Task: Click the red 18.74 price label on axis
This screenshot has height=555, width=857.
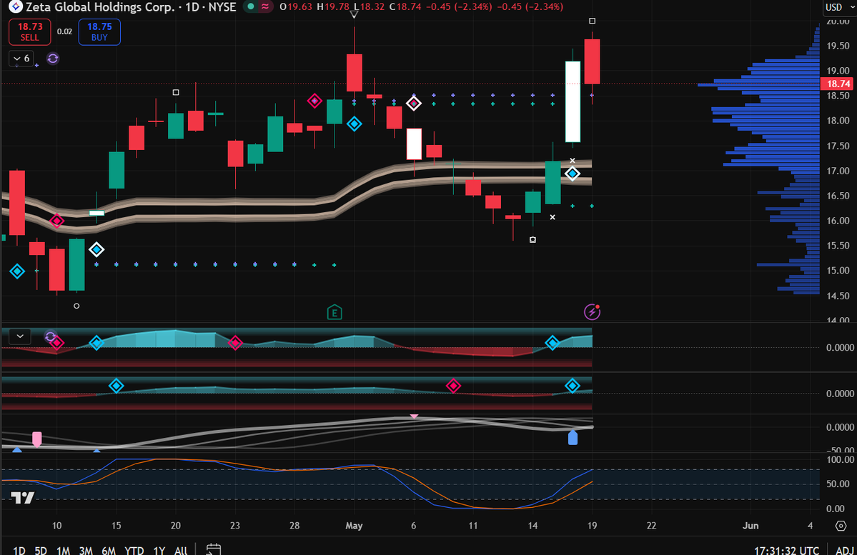Action: coord(838,84)
